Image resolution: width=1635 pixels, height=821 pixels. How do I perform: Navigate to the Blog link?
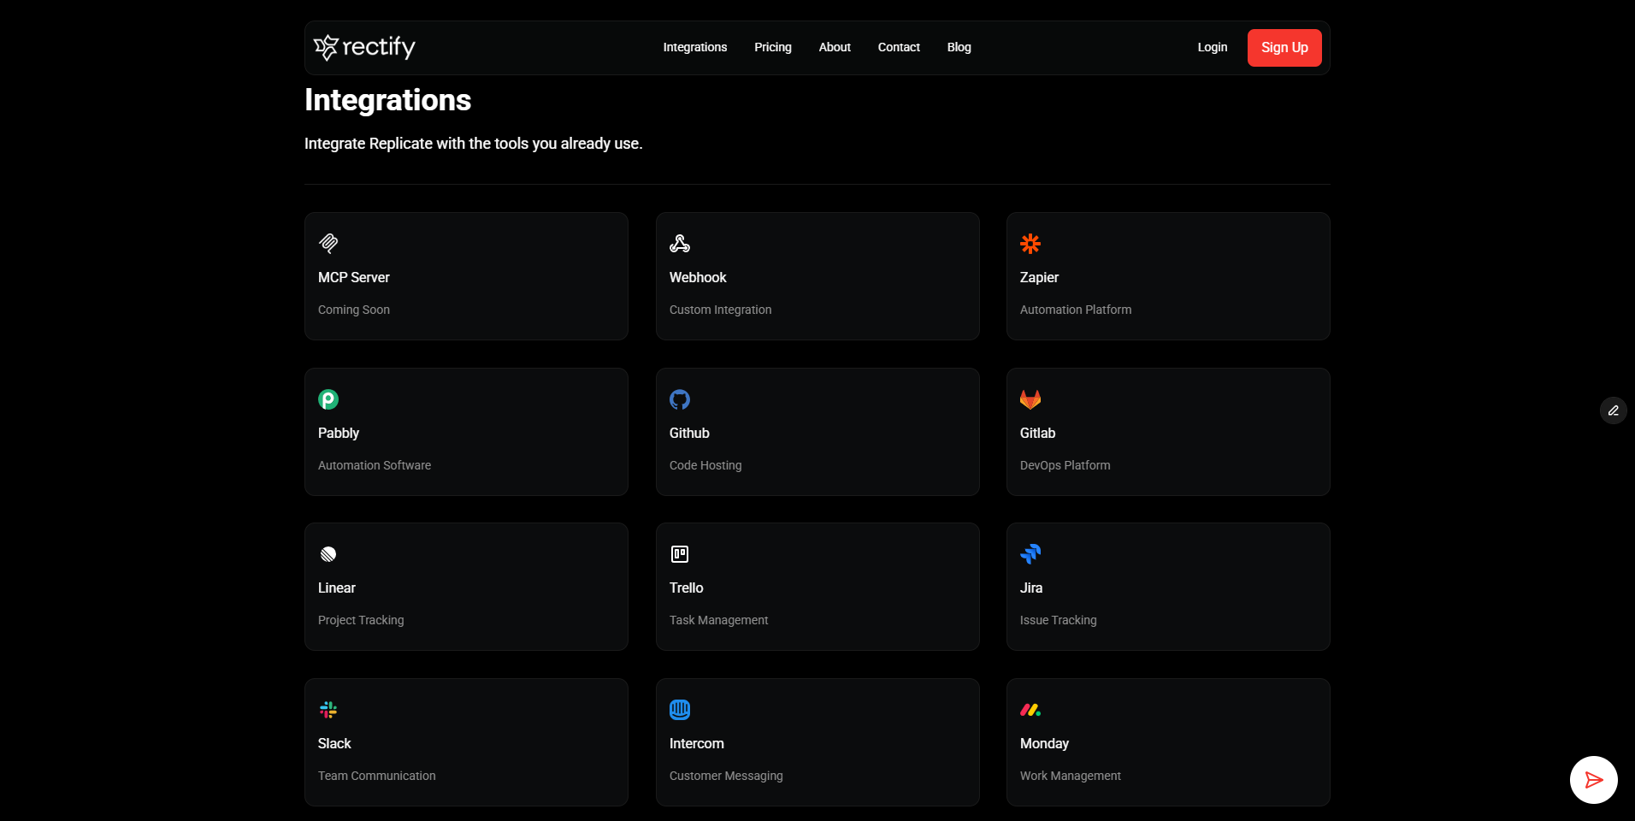959,48
